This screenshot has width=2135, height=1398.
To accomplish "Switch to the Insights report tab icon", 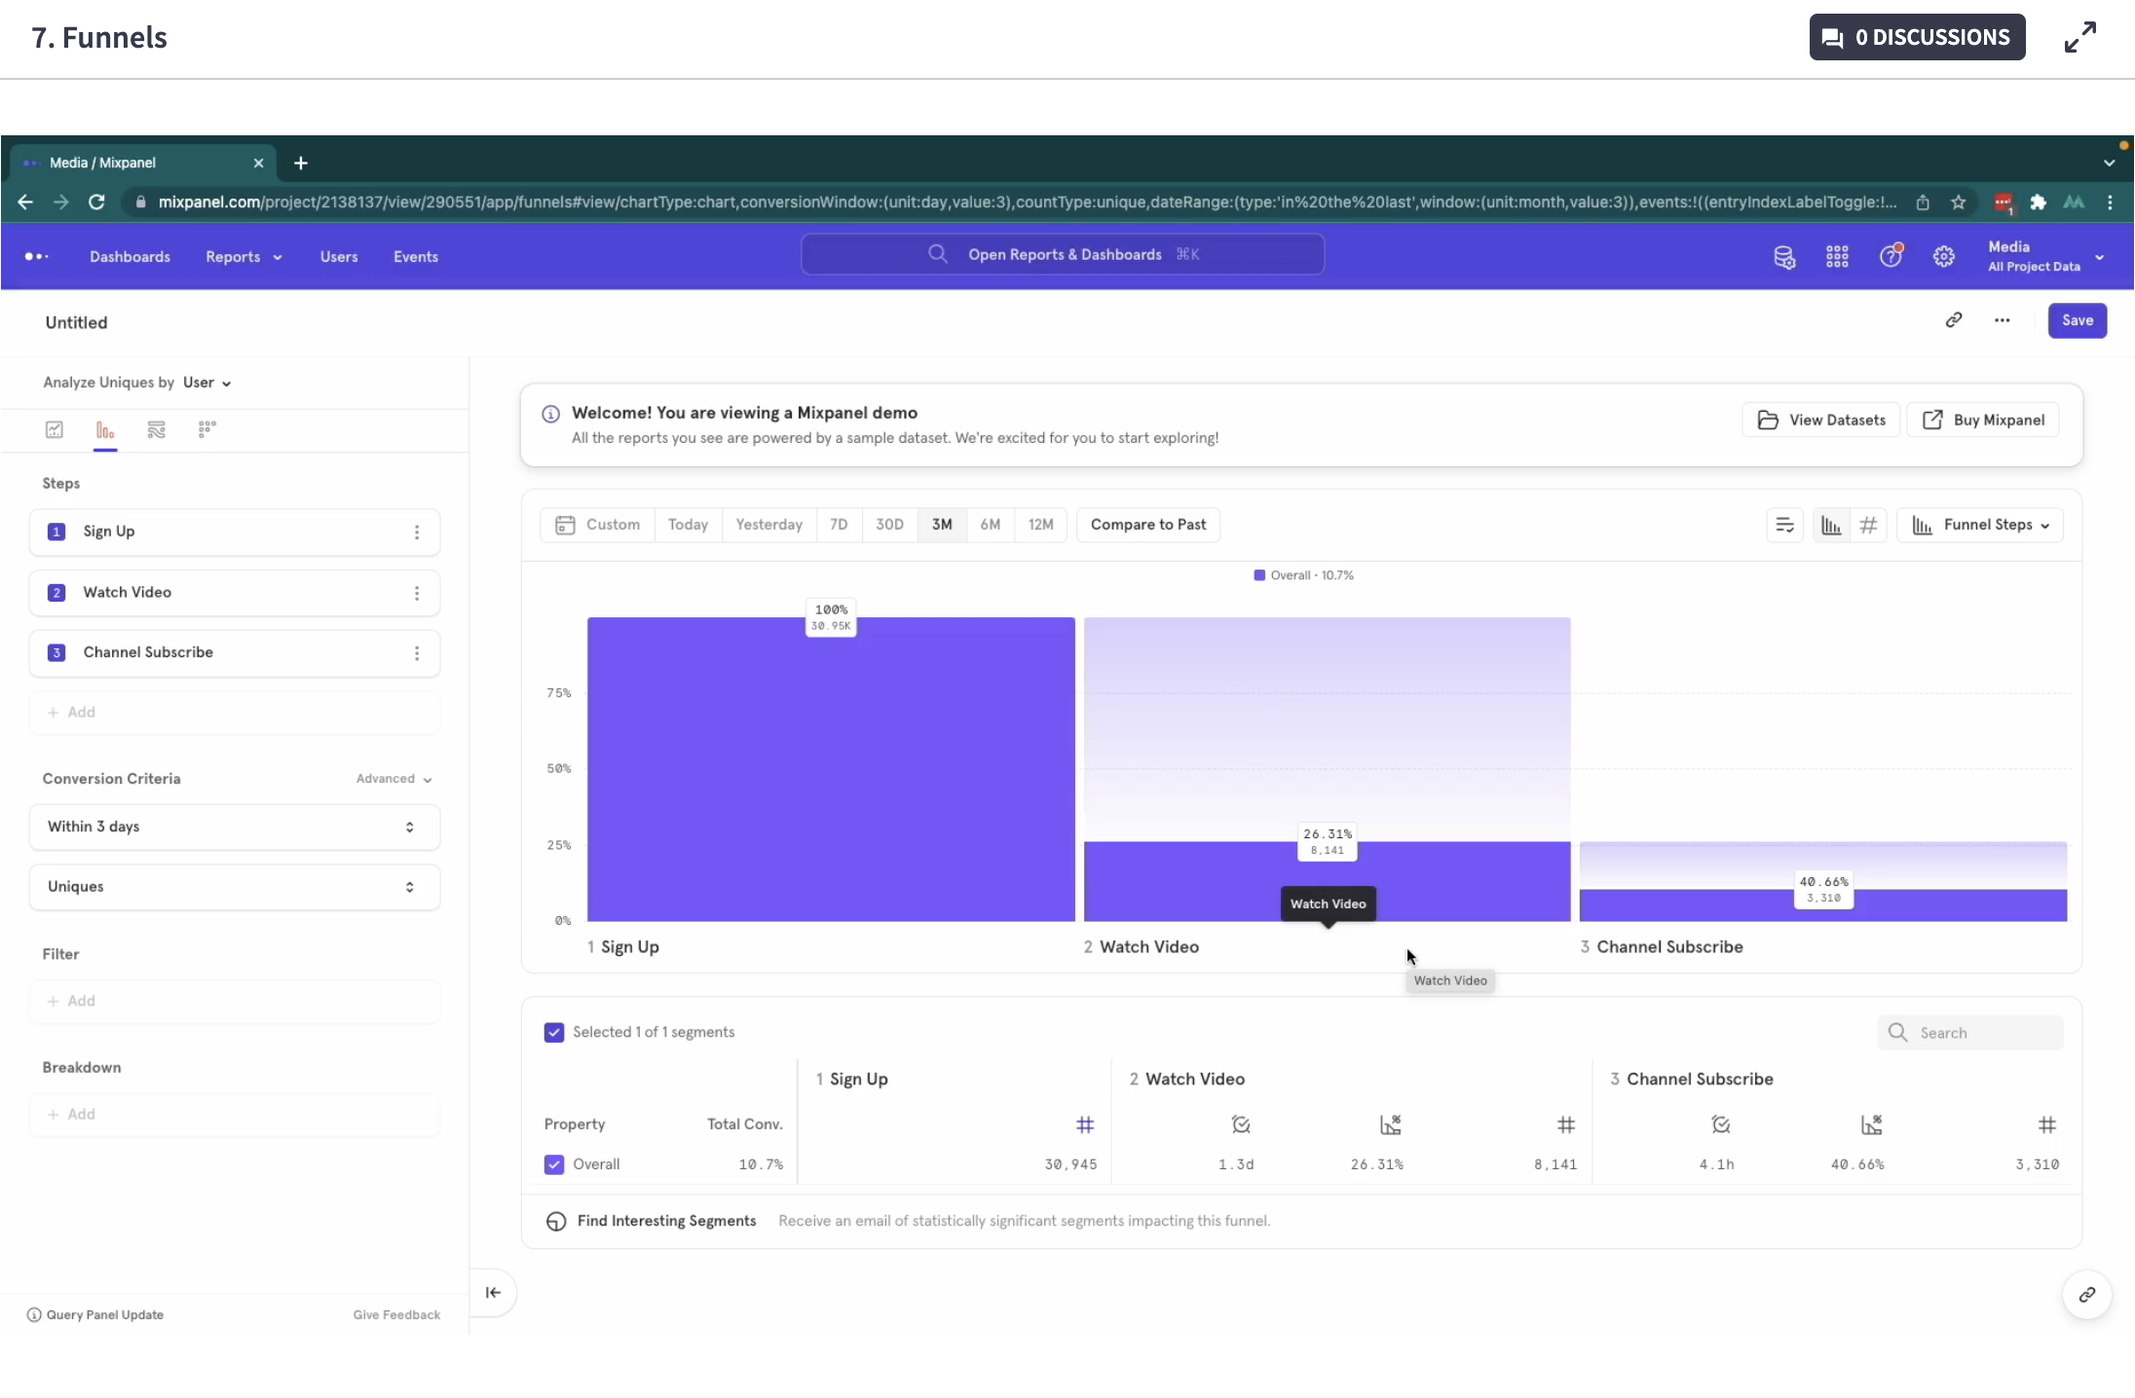I will tap(55, 429).
